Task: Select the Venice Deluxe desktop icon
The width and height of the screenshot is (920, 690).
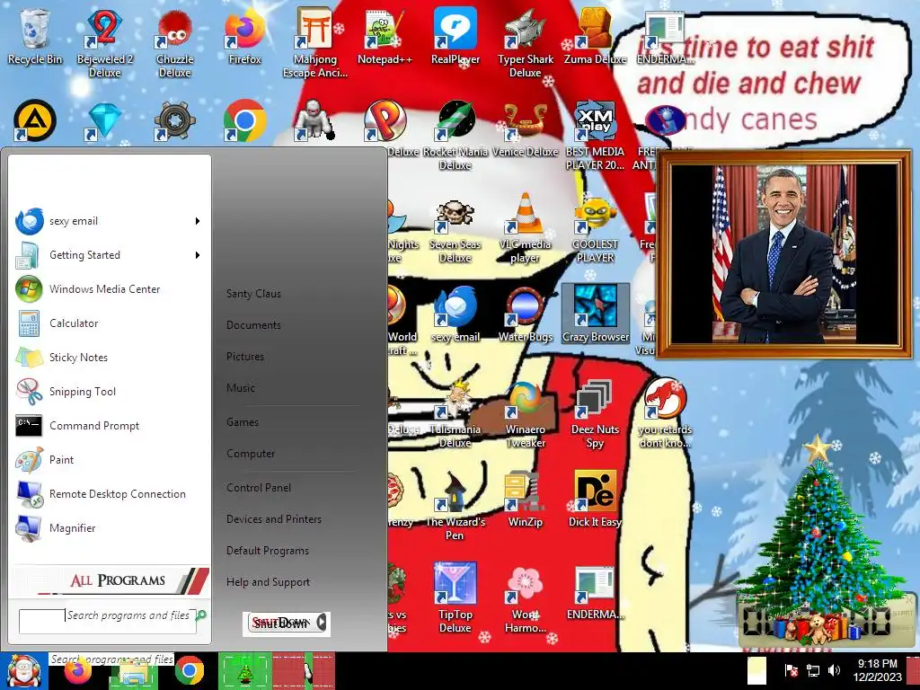Action: point(525,129)
